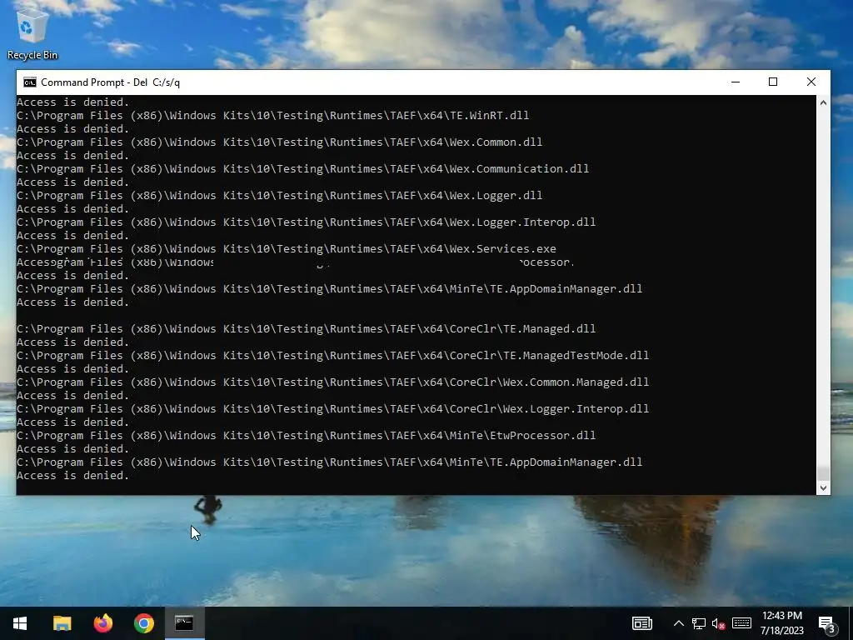The image size is (853, 640).
Task: Click the Command Prompt scrollbar thumb
Action: click(823, 473)
